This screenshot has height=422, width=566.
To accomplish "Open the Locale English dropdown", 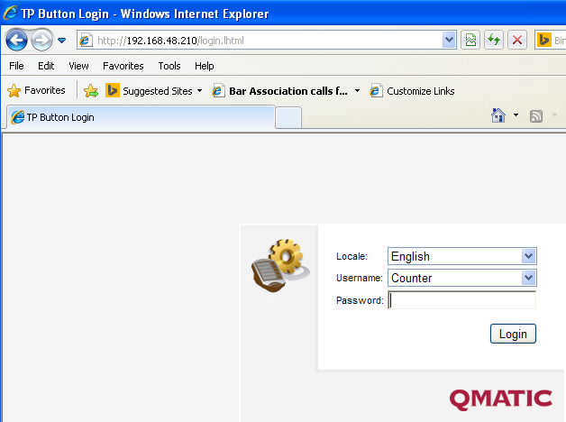I will click(x=462, y=256).
